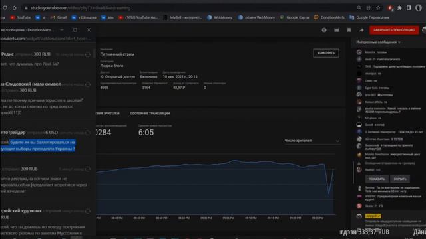Click 'Редис' donation of 300 RUB
Viewport: 426px width, 239px height.
coord(26,54)
